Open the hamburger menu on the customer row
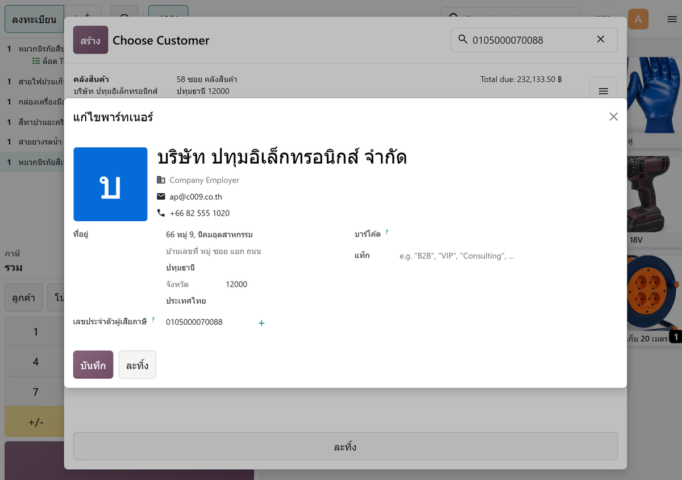Viewport: 682px width, 480px height. 604,91
